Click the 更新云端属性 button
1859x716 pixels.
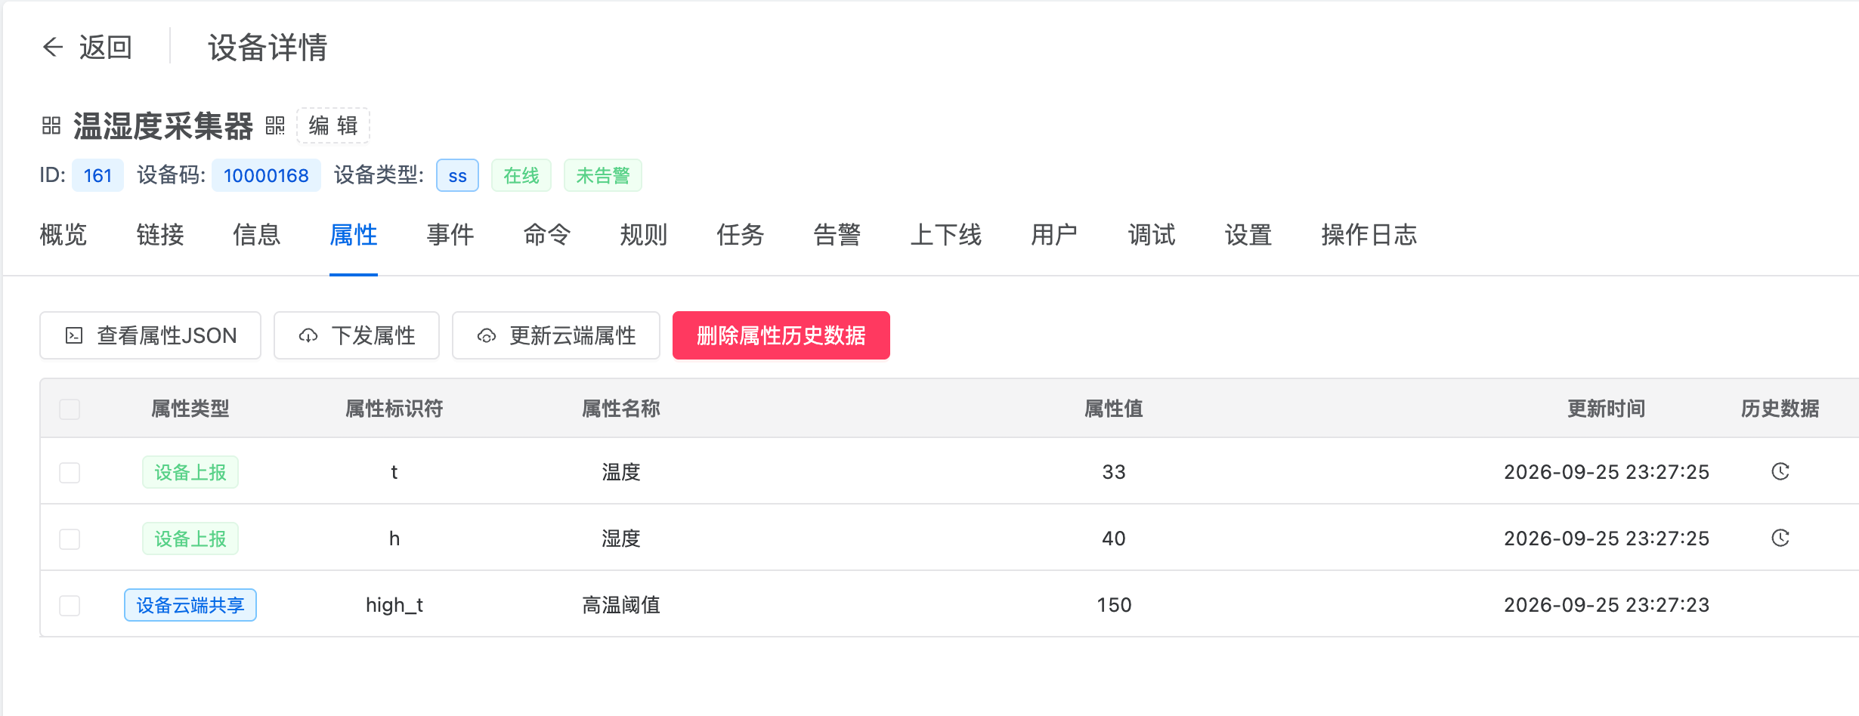point(556,335)
